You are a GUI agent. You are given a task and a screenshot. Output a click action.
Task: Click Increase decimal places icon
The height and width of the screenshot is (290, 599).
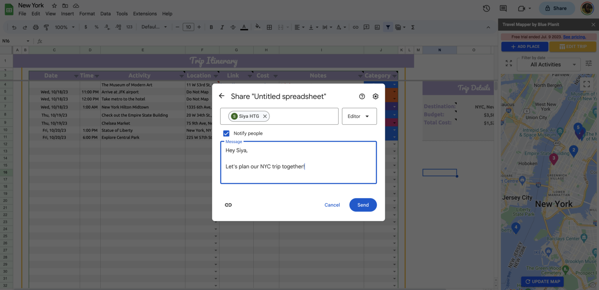[x=118, y=27]
